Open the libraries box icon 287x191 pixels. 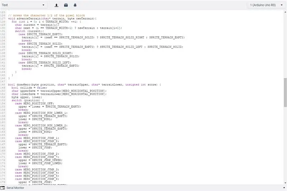66,5
